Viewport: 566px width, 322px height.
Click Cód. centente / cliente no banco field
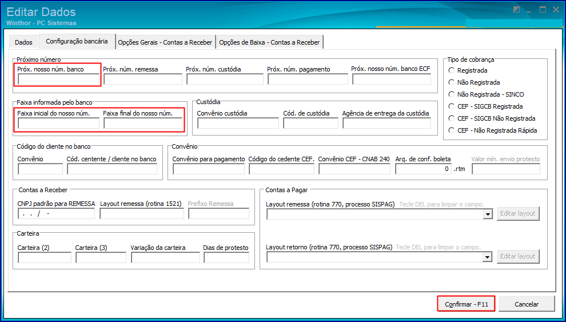112,169
